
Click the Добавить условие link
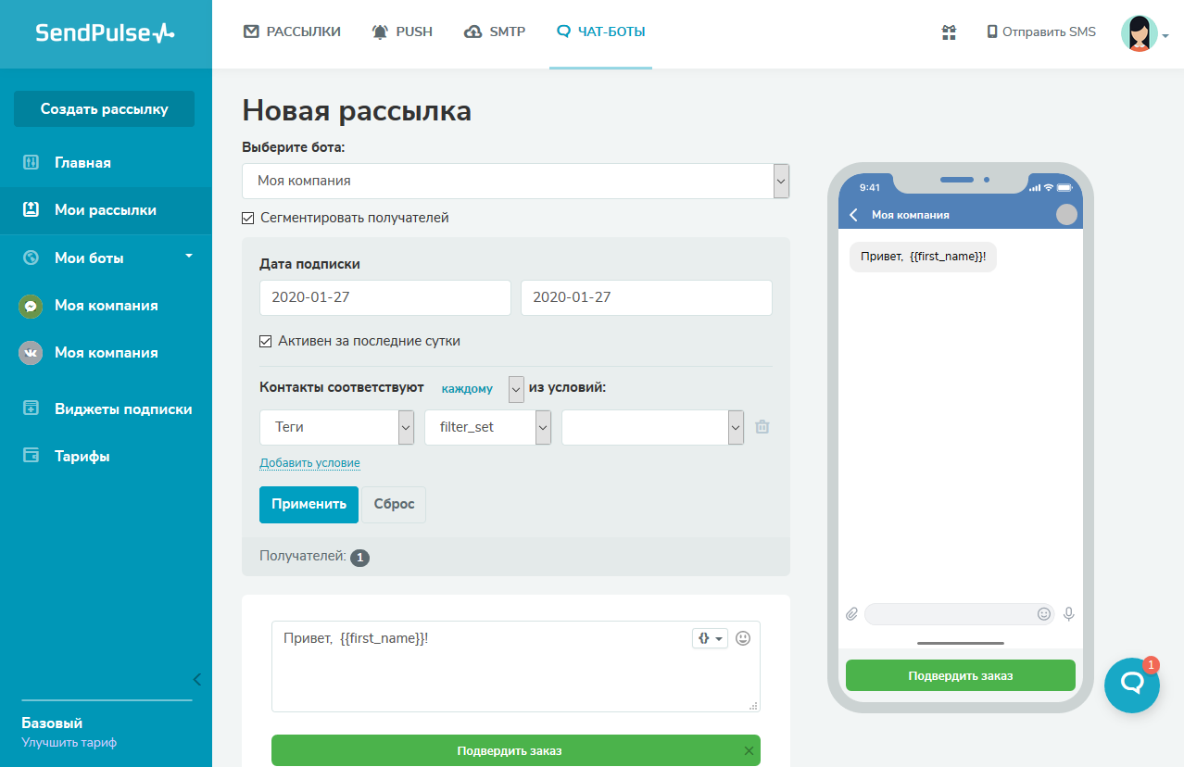309,463
